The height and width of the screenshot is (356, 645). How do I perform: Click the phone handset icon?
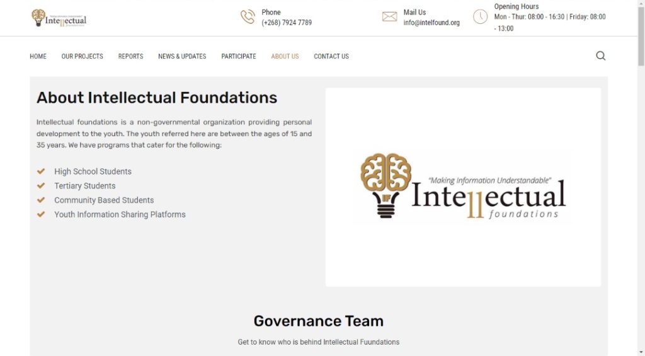point(248,17)
